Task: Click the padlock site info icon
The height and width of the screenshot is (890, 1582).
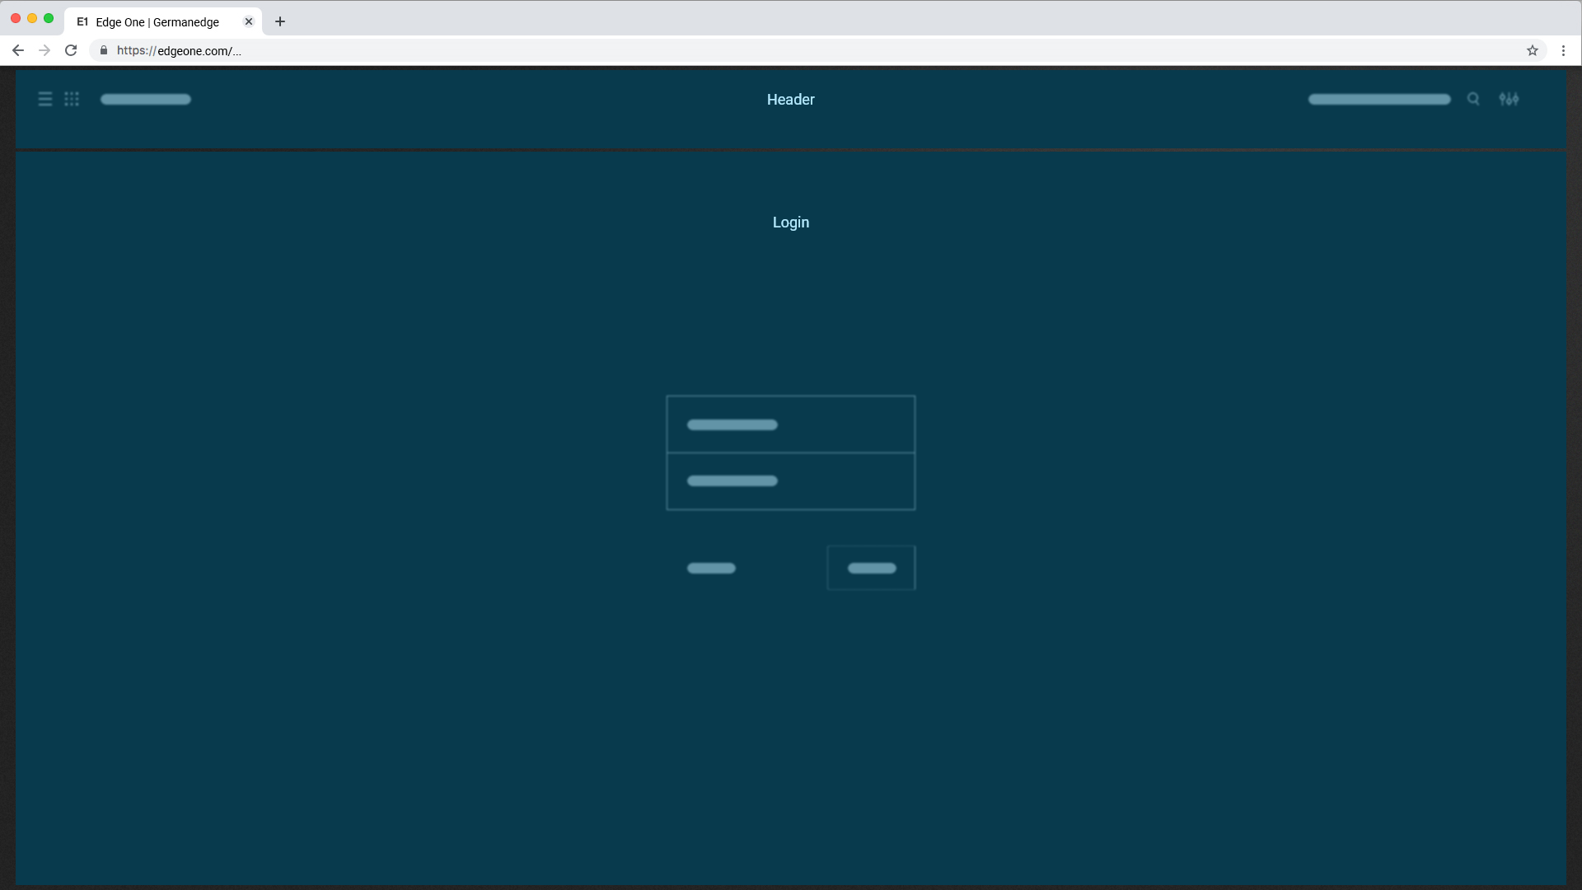Action: pos(104,50)
